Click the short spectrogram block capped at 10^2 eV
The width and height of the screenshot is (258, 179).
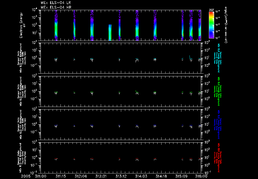(110, 33)
